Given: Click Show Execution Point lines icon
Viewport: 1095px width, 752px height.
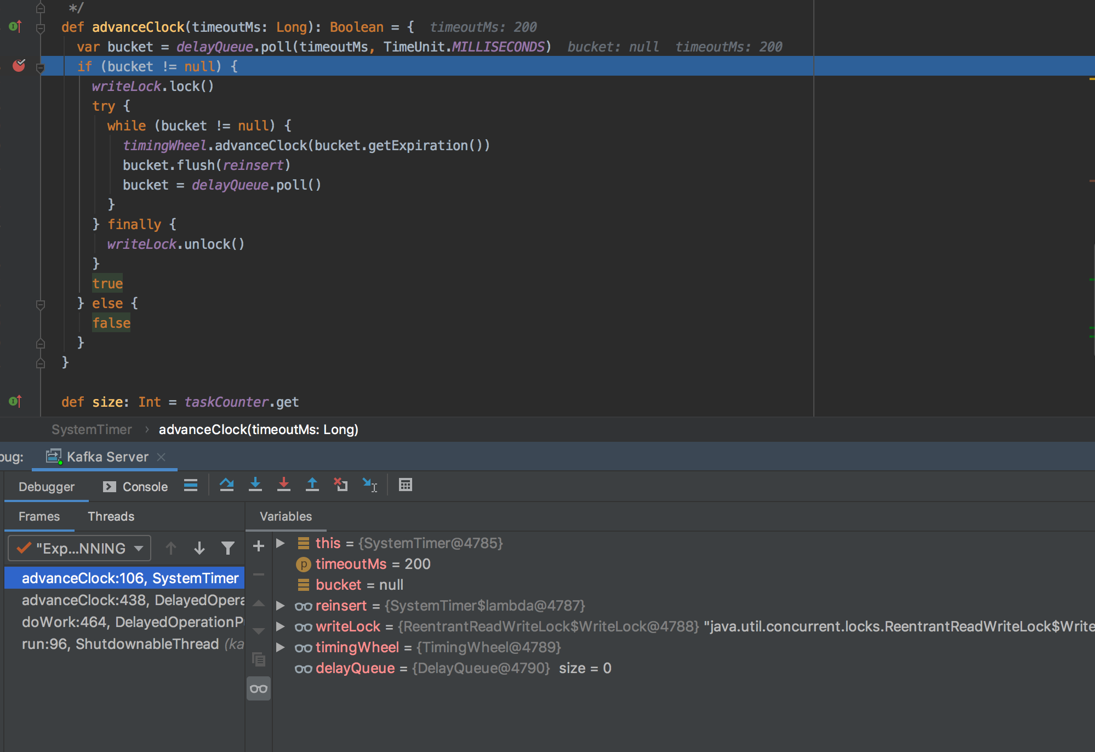Looking at the screenshot, I should (191, 486).
